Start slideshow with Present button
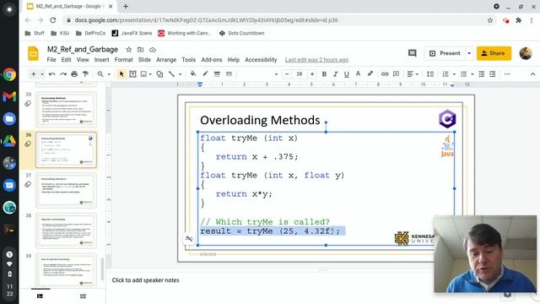The image size is (540, 304). [445, 53]
